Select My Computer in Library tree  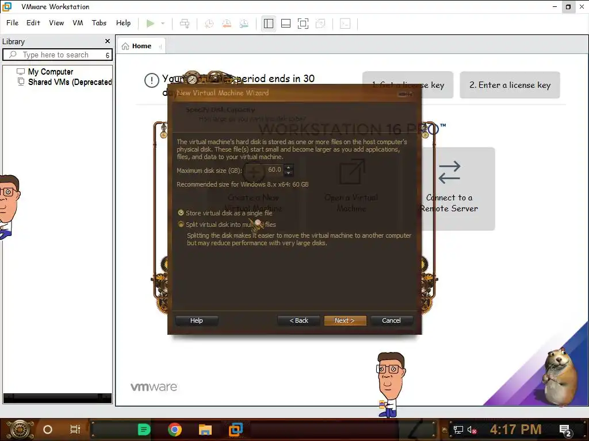(x=51, y=72)
